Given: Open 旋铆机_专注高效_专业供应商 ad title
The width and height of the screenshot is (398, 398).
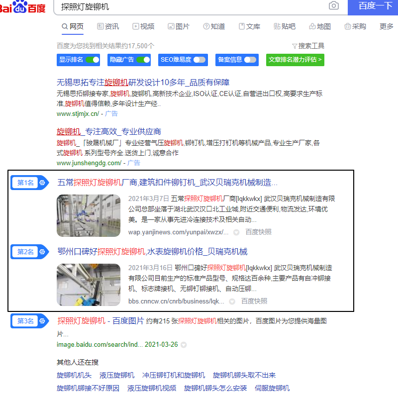Looking at the screenshot, I should coord(108,132).
